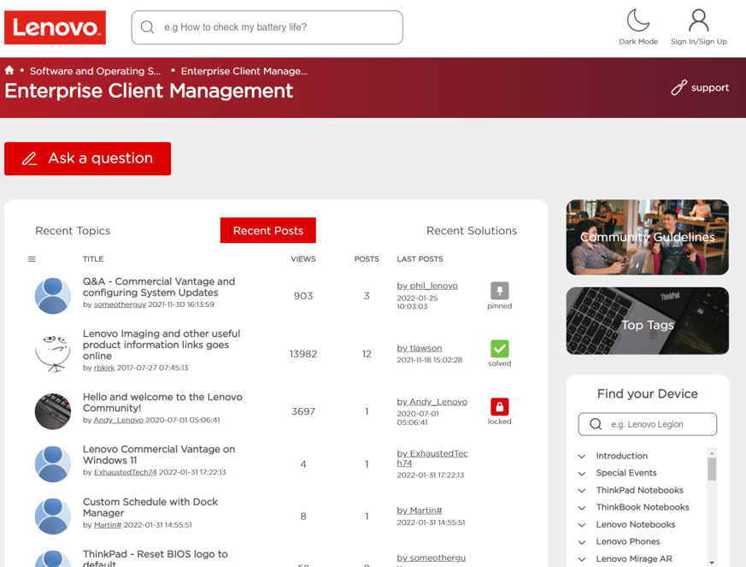Click the magnifier icon in the top search bar
Screen dimensions: 746x567
(148, 27)
